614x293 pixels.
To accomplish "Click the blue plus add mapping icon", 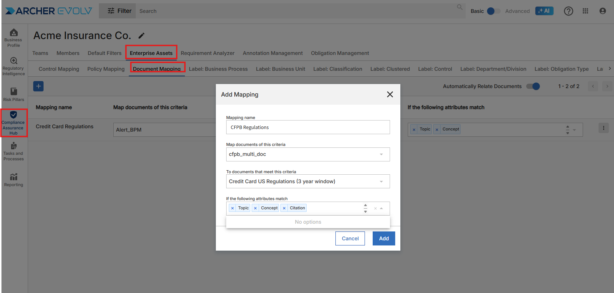I will (x=38, y=86).
